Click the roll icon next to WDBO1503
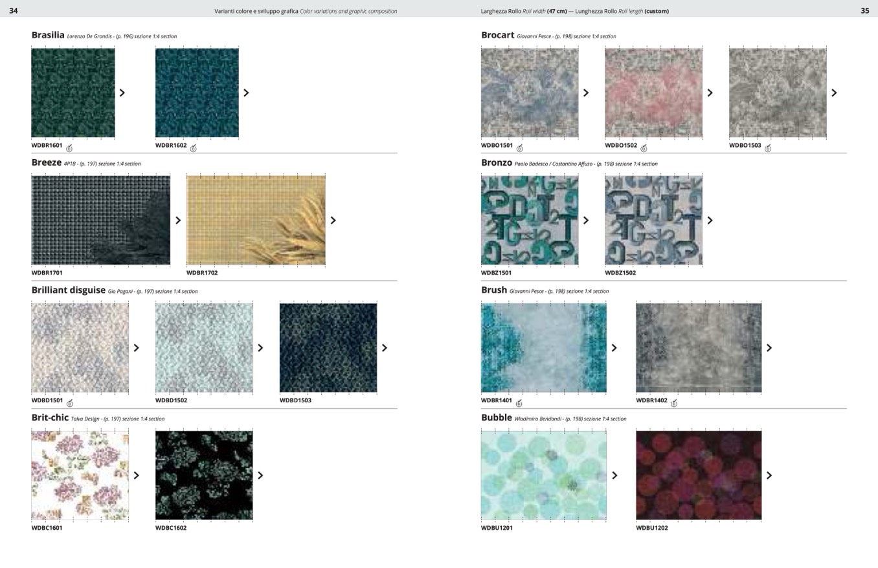The width and height of the screenshot is (878, 568). [x=768, y=148]
